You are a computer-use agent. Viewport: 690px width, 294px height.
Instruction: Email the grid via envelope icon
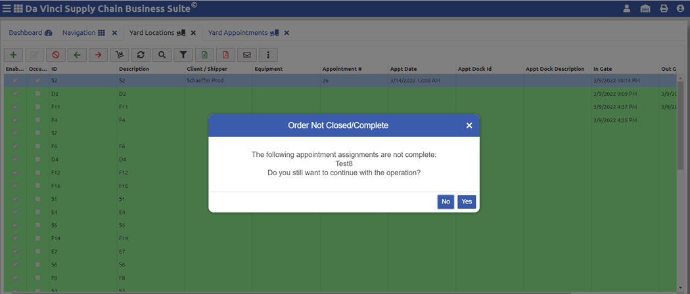pyautogui.click(x=247, y=55)
